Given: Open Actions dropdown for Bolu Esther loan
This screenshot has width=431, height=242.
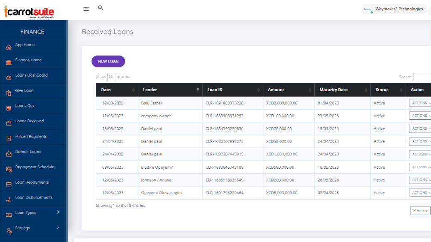Looking at the screenshot, I should [419, 103].
